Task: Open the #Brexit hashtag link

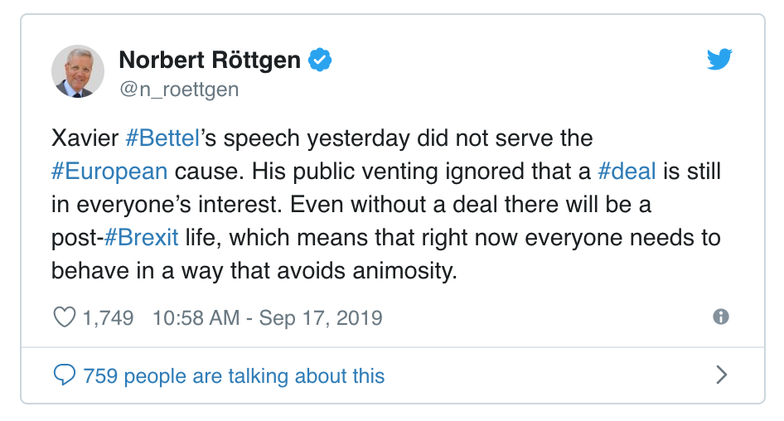Action: [141, 238]
